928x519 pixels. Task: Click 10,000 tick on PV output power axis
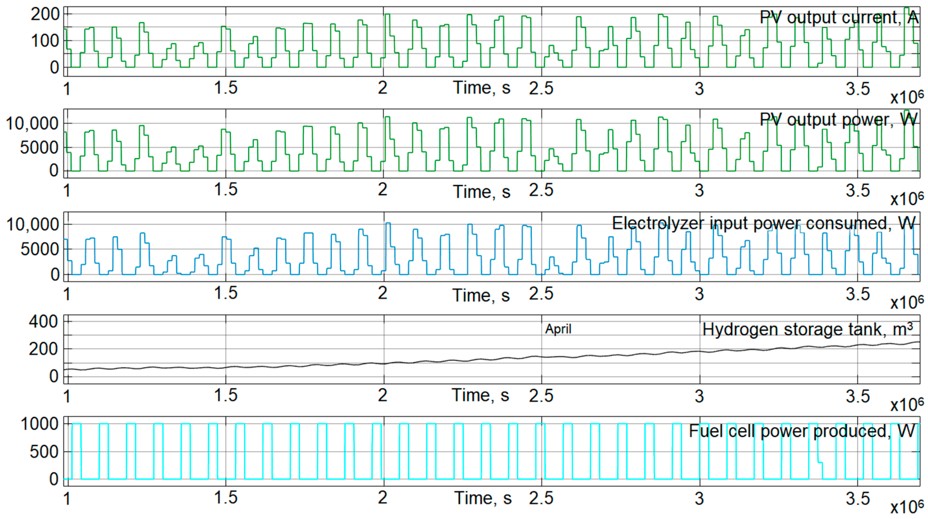32,124
